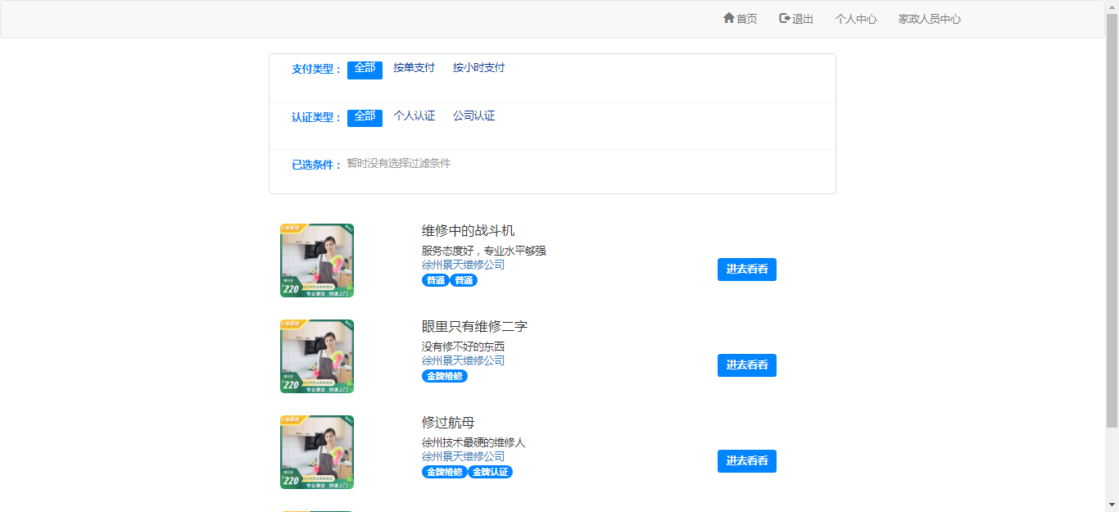Screen dimensions: 1119x512
Task: Click the logout icon beside 退出
Action: click(x=785, y=18)
